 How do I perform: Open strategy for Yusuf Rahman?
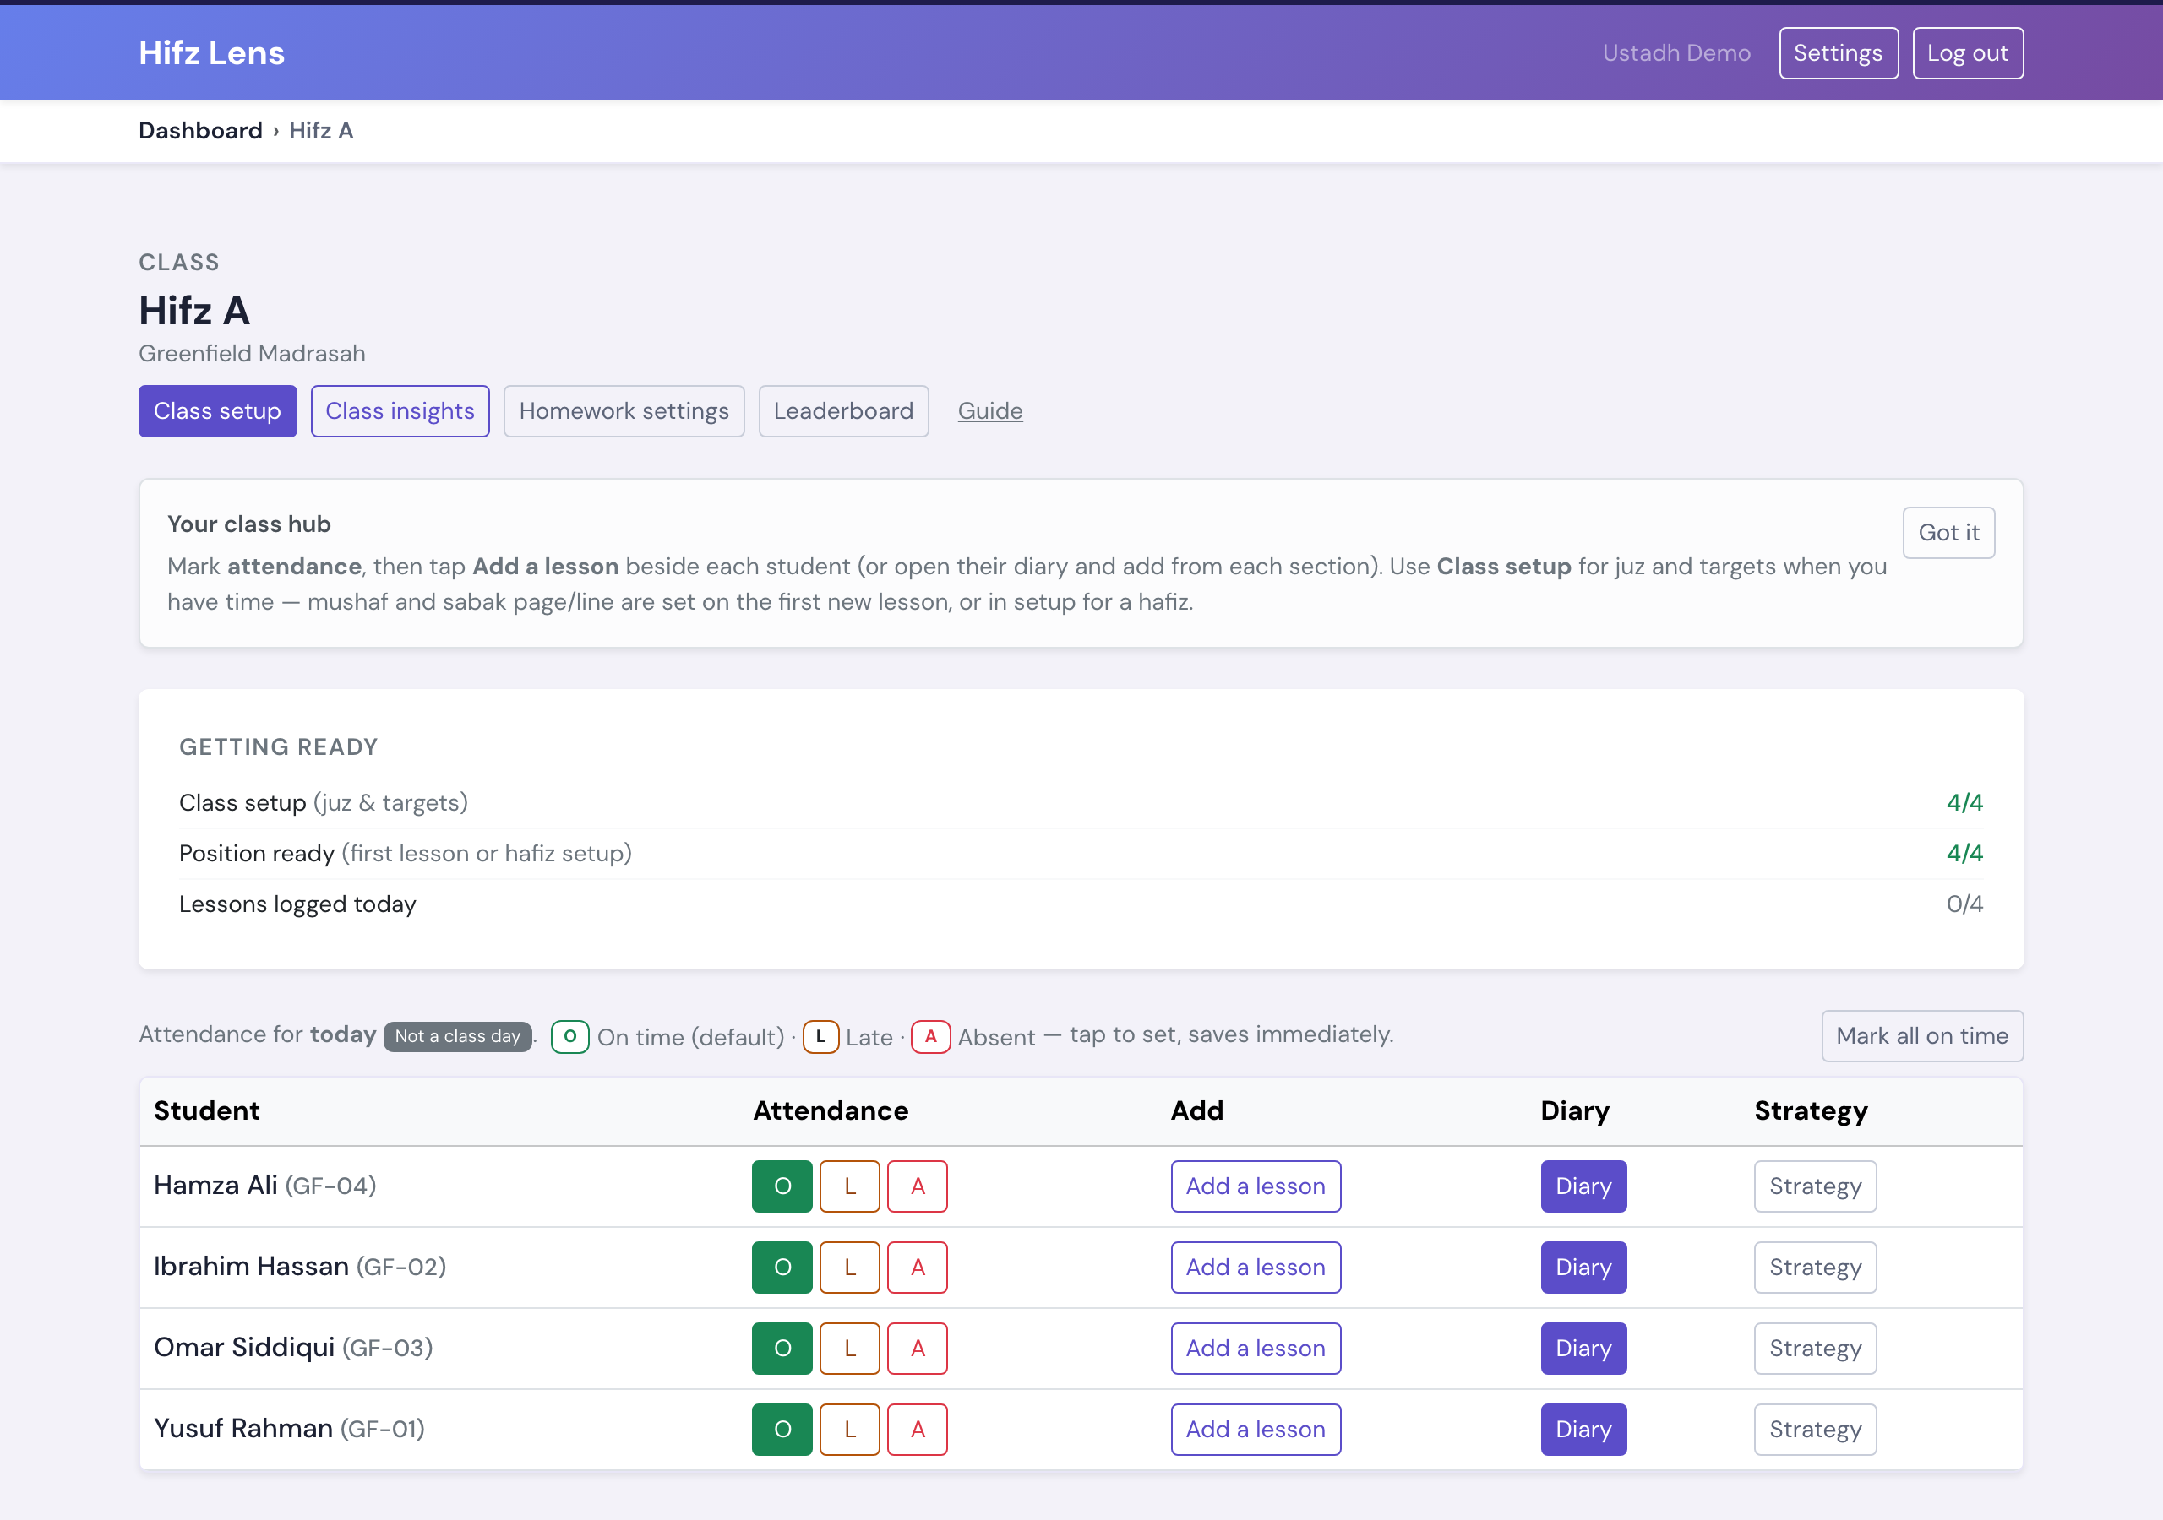click(x=1816, y=1429)
